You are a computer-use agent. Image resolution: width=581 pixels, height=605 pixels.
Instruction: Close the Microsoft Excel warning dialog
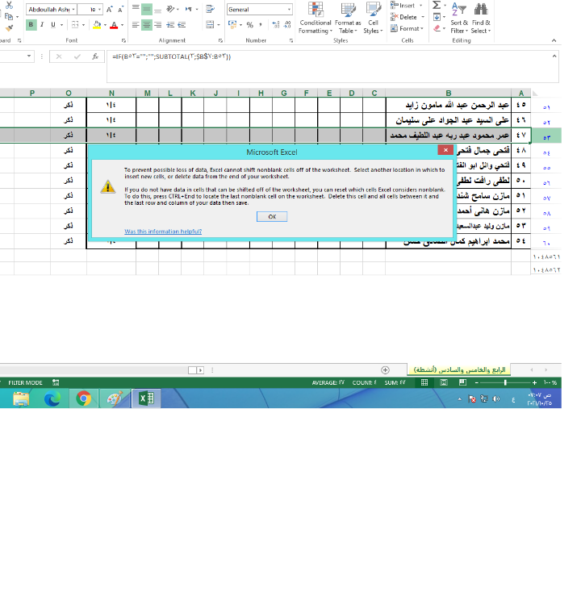tap(445, 150)
